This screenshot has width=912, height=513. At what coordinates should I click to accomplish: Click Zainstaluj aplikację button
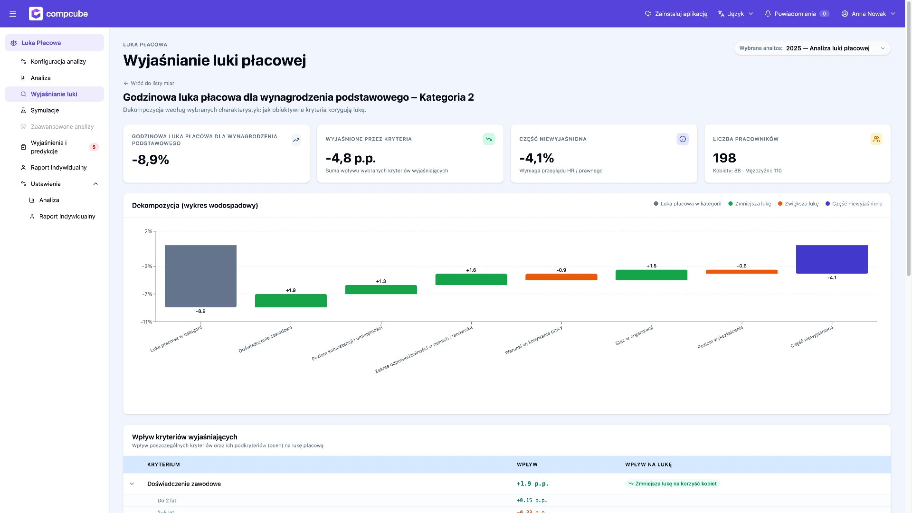676,14
